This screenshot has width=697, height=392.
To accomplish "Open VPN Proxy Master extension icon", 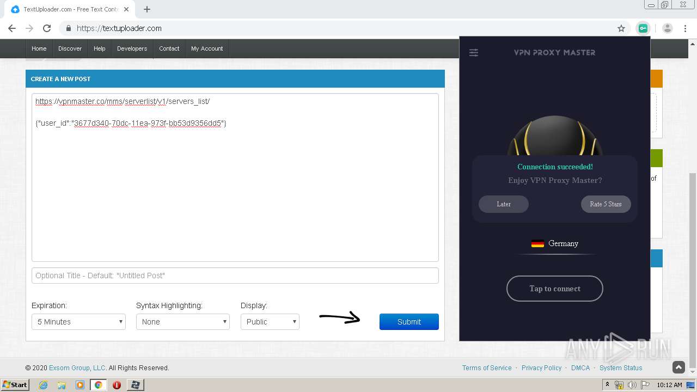I will 643,28.
